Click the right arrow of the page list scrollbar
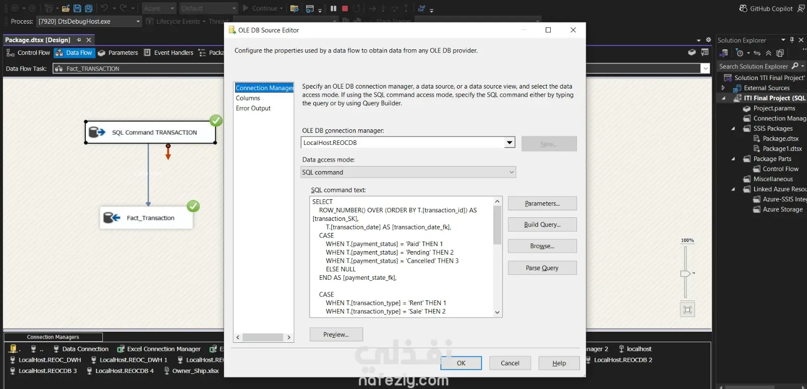The height and width of the screenshot is (389, 807). (289, 337)
